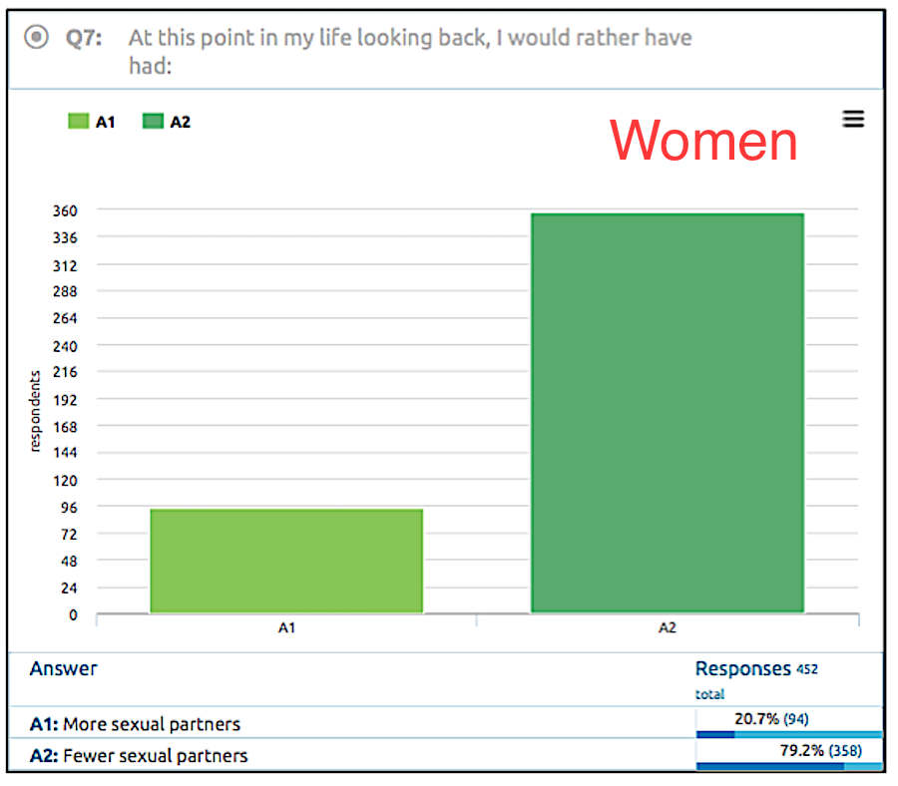Viewport: 898px width, 786px height.
Task: Open the chart hamburger menu icon
Action: pyautogui.click(x=853, y=119)
